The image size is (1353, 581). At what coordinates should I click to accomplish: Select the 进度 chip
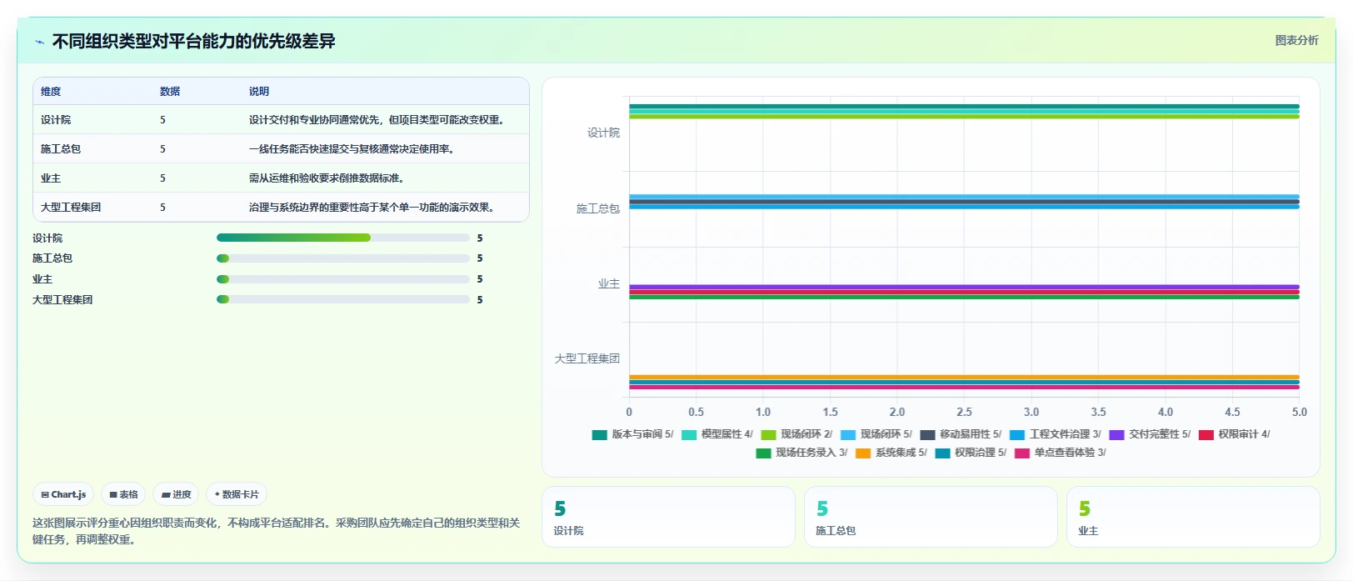click(176, 494)
